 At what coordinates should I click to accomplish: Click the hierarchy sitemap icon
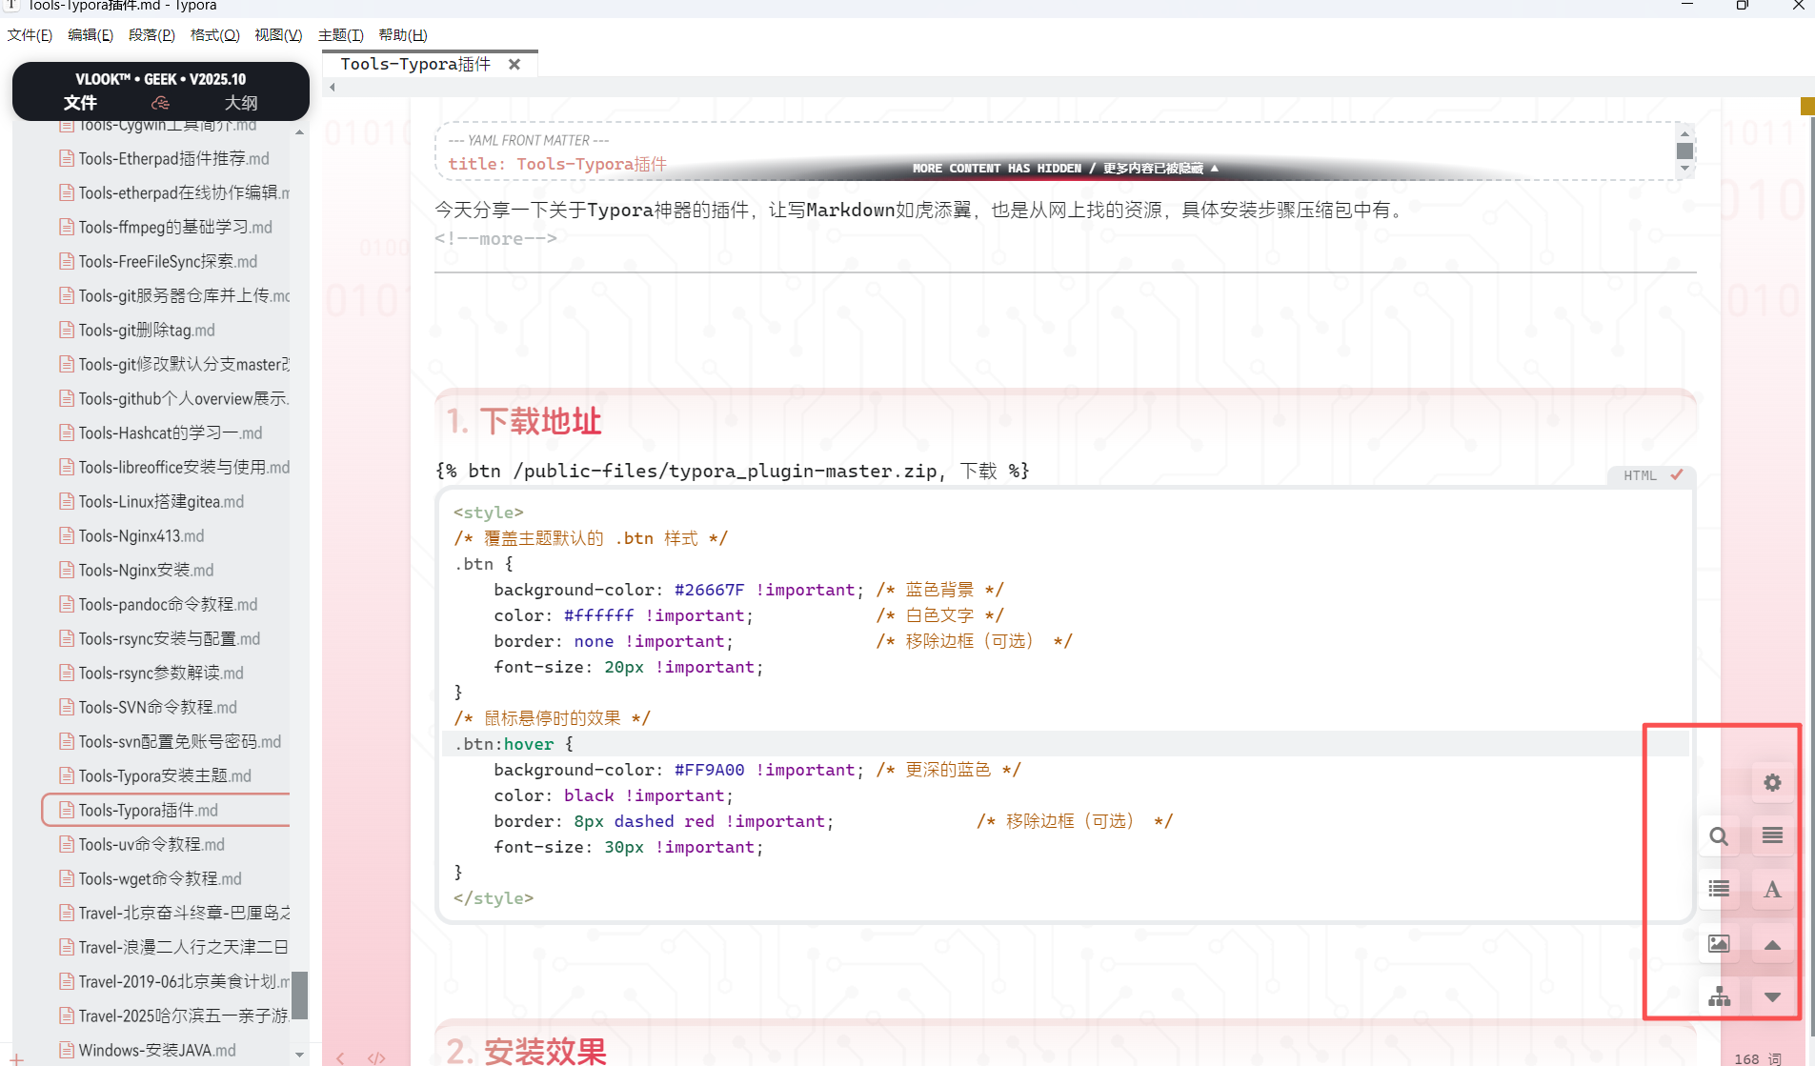(x=1719, y=996)
